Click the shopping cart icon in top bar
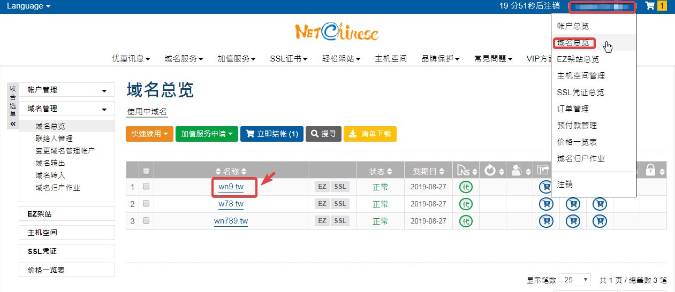This screenshot has height=292, width=675. coord(650,6)
